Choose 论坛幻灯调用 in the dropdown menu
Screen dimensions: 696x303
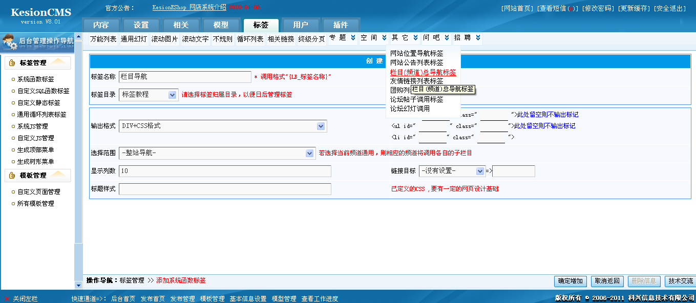click(x=410, y=109)
